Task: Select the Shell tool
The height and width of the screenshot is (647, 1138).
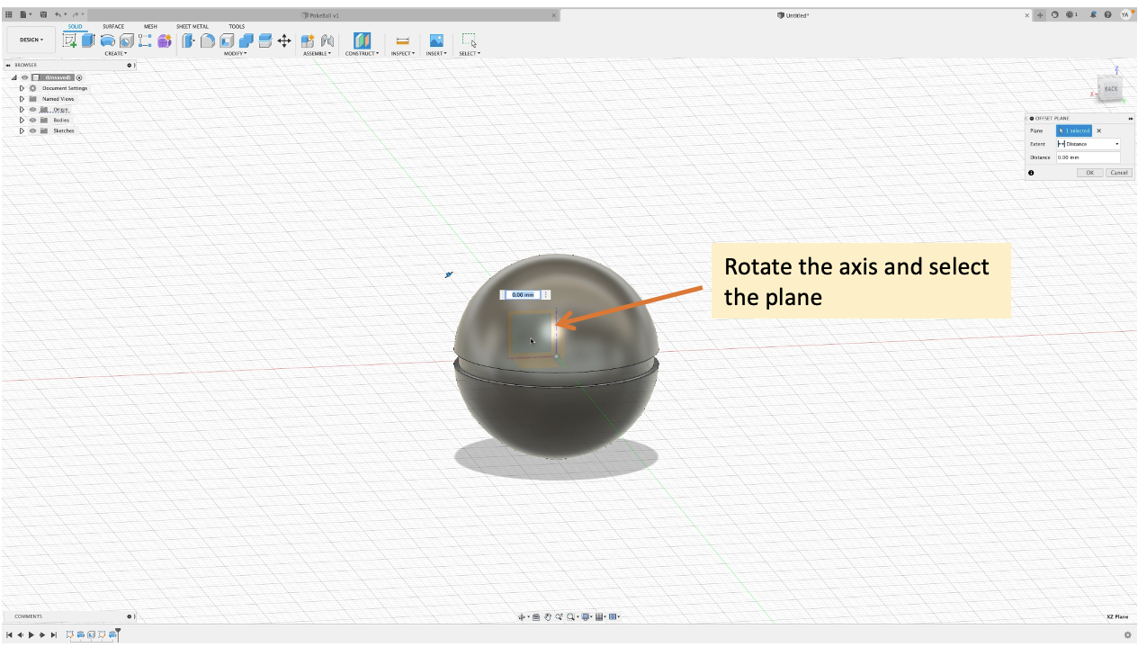Action: coord(227,40)
